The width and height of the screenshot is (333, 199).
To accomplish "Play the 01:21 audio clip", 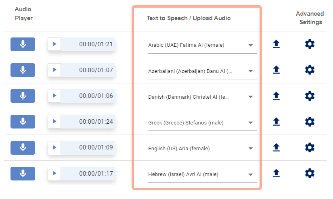I will pos(54,44).
